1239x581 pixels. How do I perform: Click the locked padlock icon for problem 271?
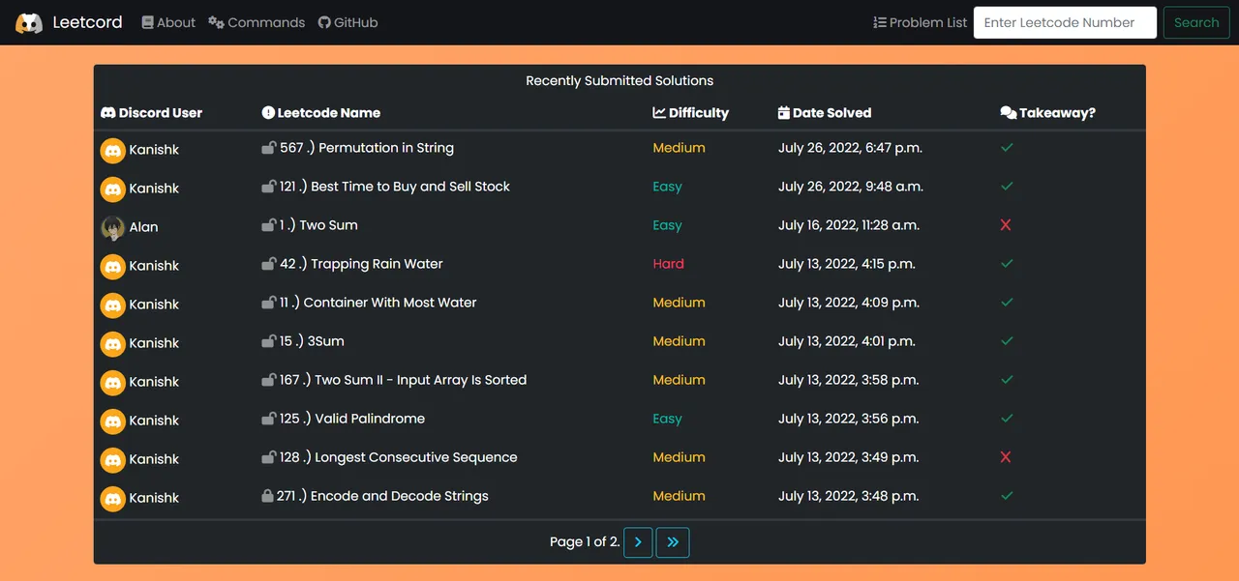coord(268,496)
